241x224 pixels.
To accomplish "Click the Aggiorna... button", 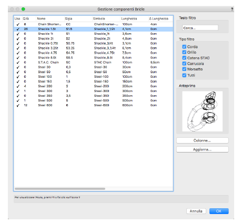I will click(203, 149).
